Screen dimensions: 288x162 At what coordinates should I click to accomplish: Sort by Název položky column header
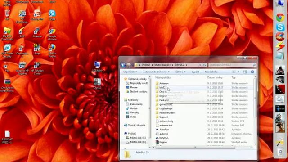click(163, 78)
